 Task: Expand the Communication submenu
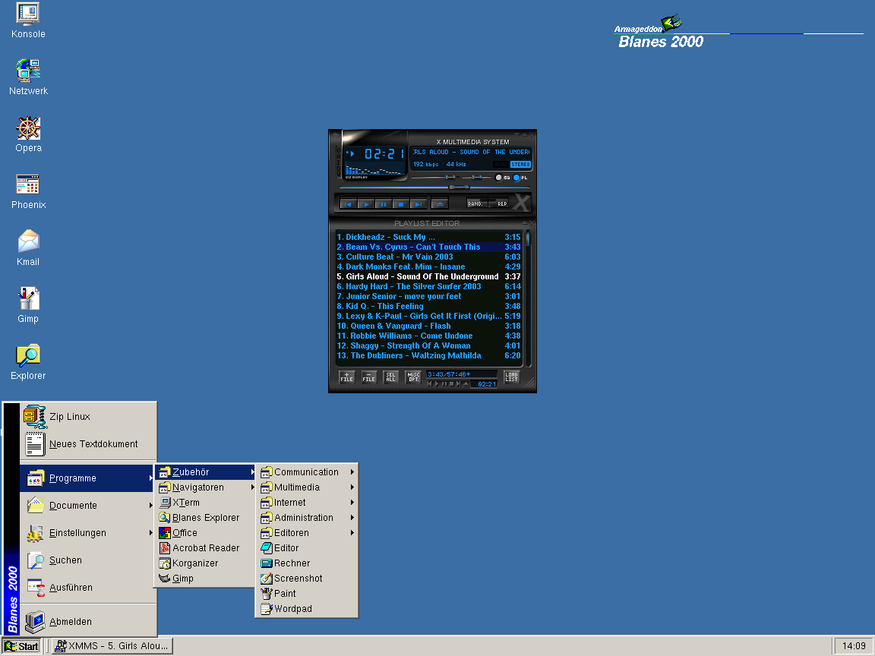coord(306,472)
